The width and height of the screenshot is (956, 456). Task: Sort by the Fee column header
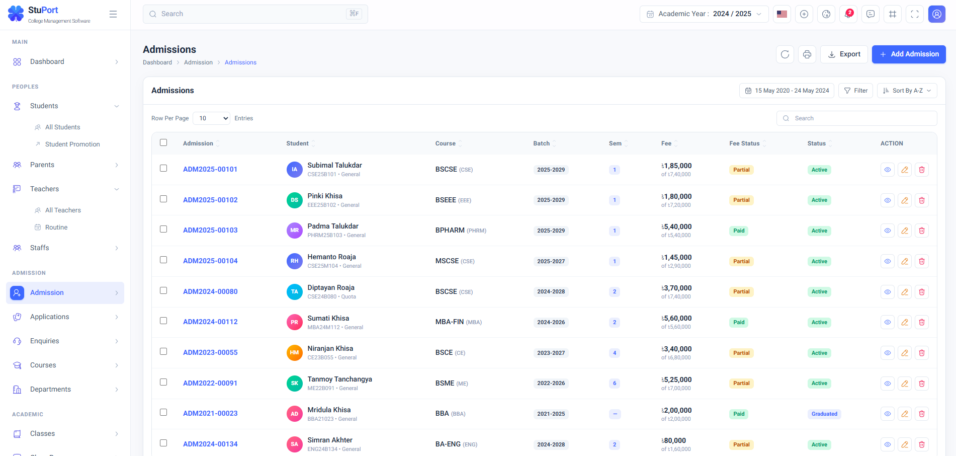pyautogui.click(x=669, y=143)
